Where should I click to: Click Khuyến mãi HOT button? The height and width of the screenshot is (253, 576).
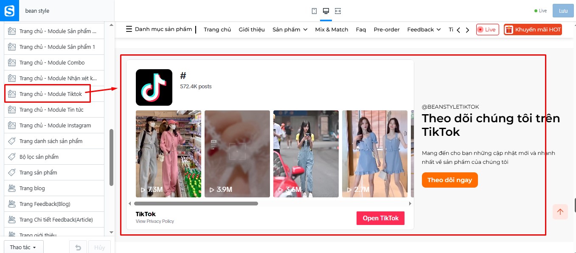pos(533,30)
